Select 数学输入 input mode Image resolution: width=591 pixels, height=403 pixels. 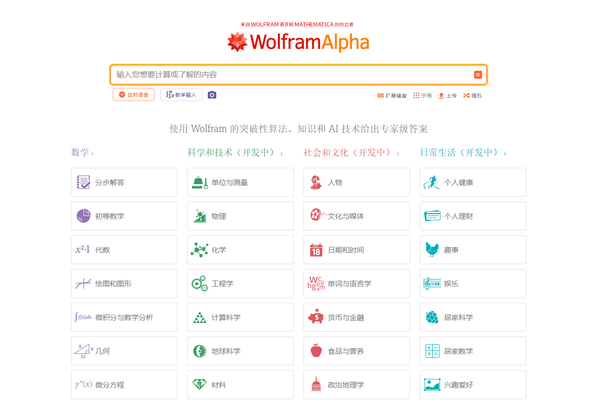(181, 95)
